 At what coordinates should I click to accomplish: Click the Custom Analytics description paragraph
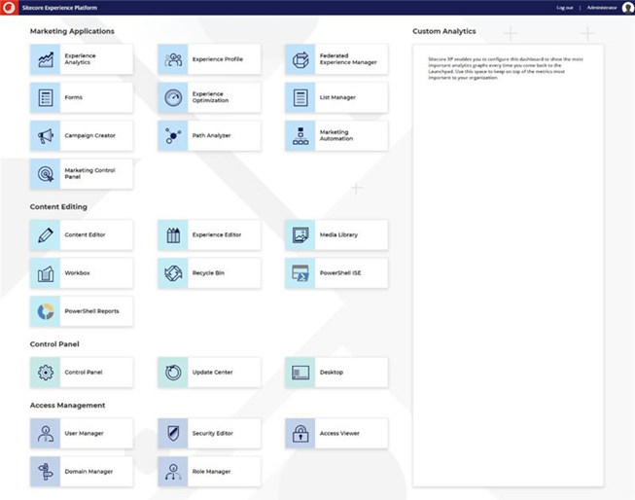click(506, 68)
